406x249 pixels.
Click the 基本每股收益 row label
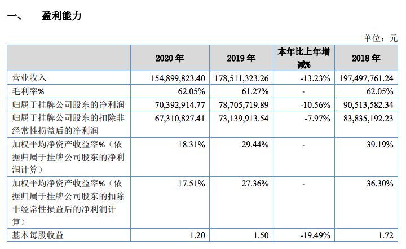[37, 234]
